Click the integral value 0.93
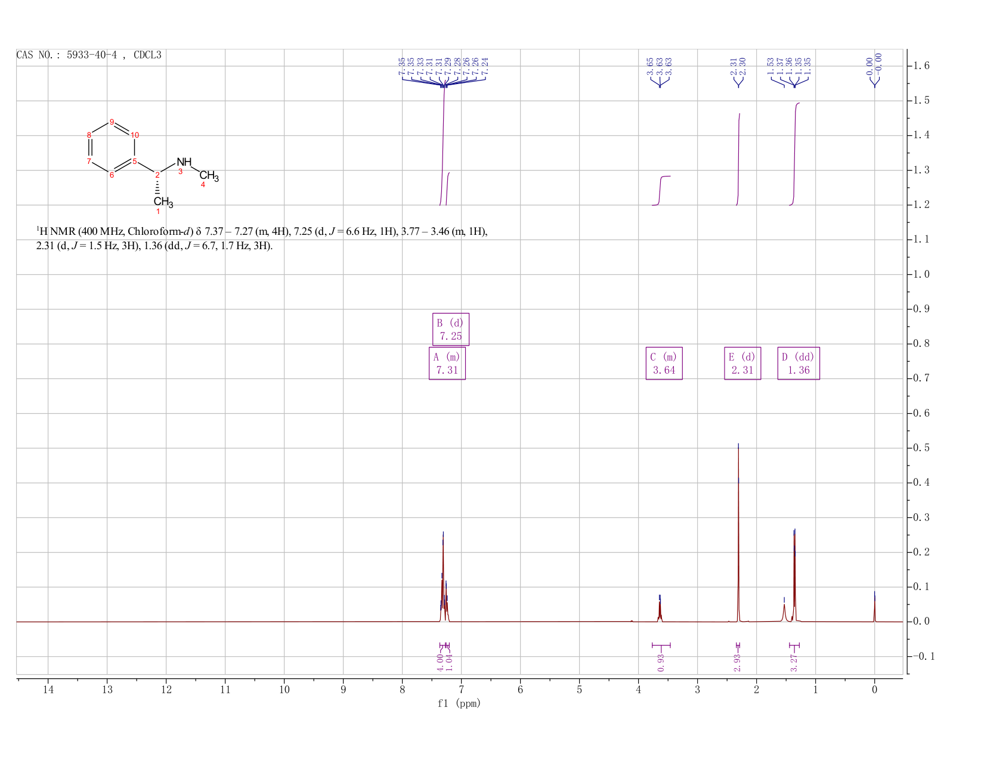 point(661,662)
